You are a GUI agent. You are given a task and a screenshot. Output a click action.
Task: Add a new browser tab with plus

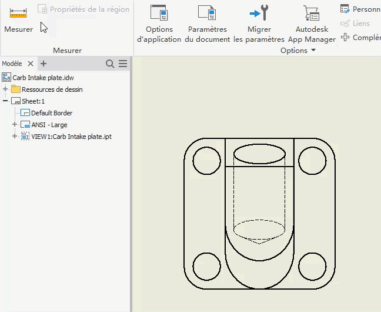click(x=44, y=64)
